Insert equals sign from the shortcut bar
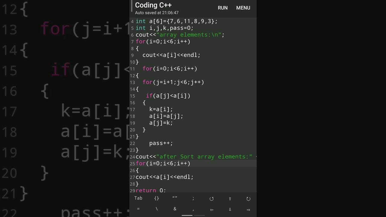 (138, 209)
